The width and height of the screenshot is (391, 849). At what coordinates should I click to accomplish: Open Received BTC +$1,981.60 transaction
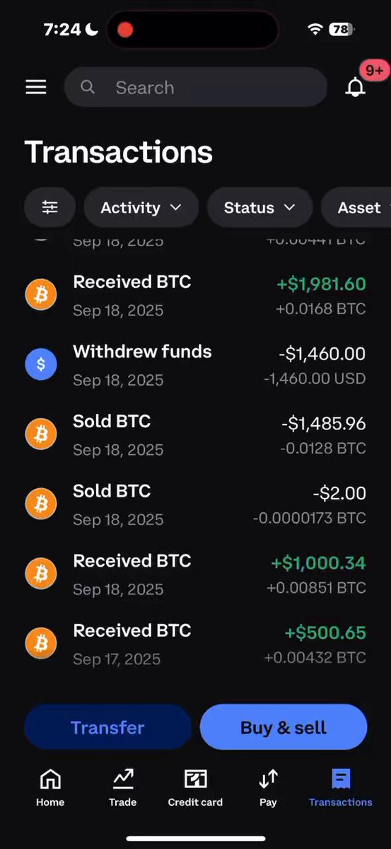[195, 295]
